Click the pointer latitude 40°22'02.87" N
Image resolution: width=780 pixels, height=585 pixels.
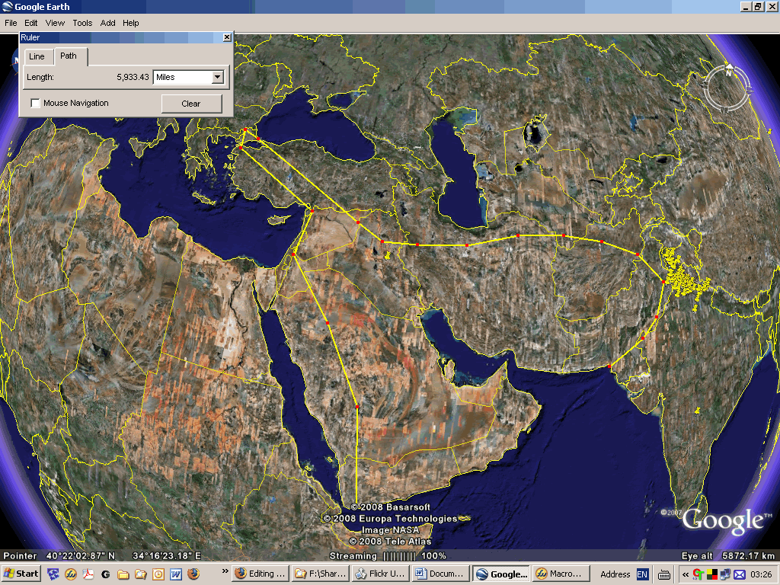(x=81, y=555)
